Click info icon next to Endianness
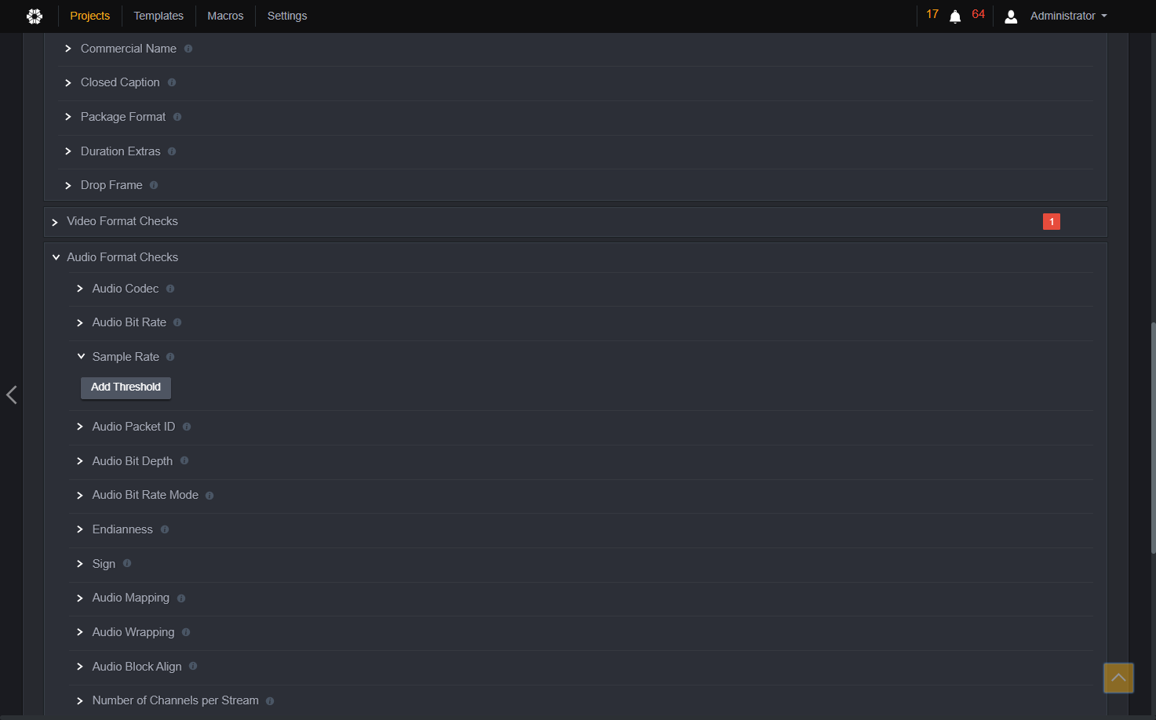This screenshot has width=1156, height=720. point(165,529)
